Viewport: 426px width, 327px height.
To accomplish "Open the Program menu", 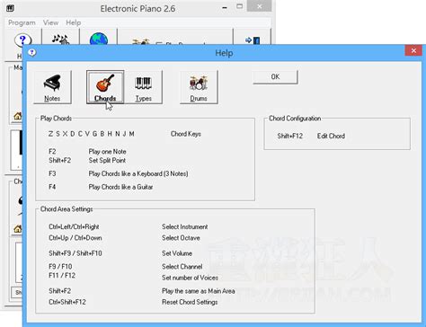I will tap(22, 22).
